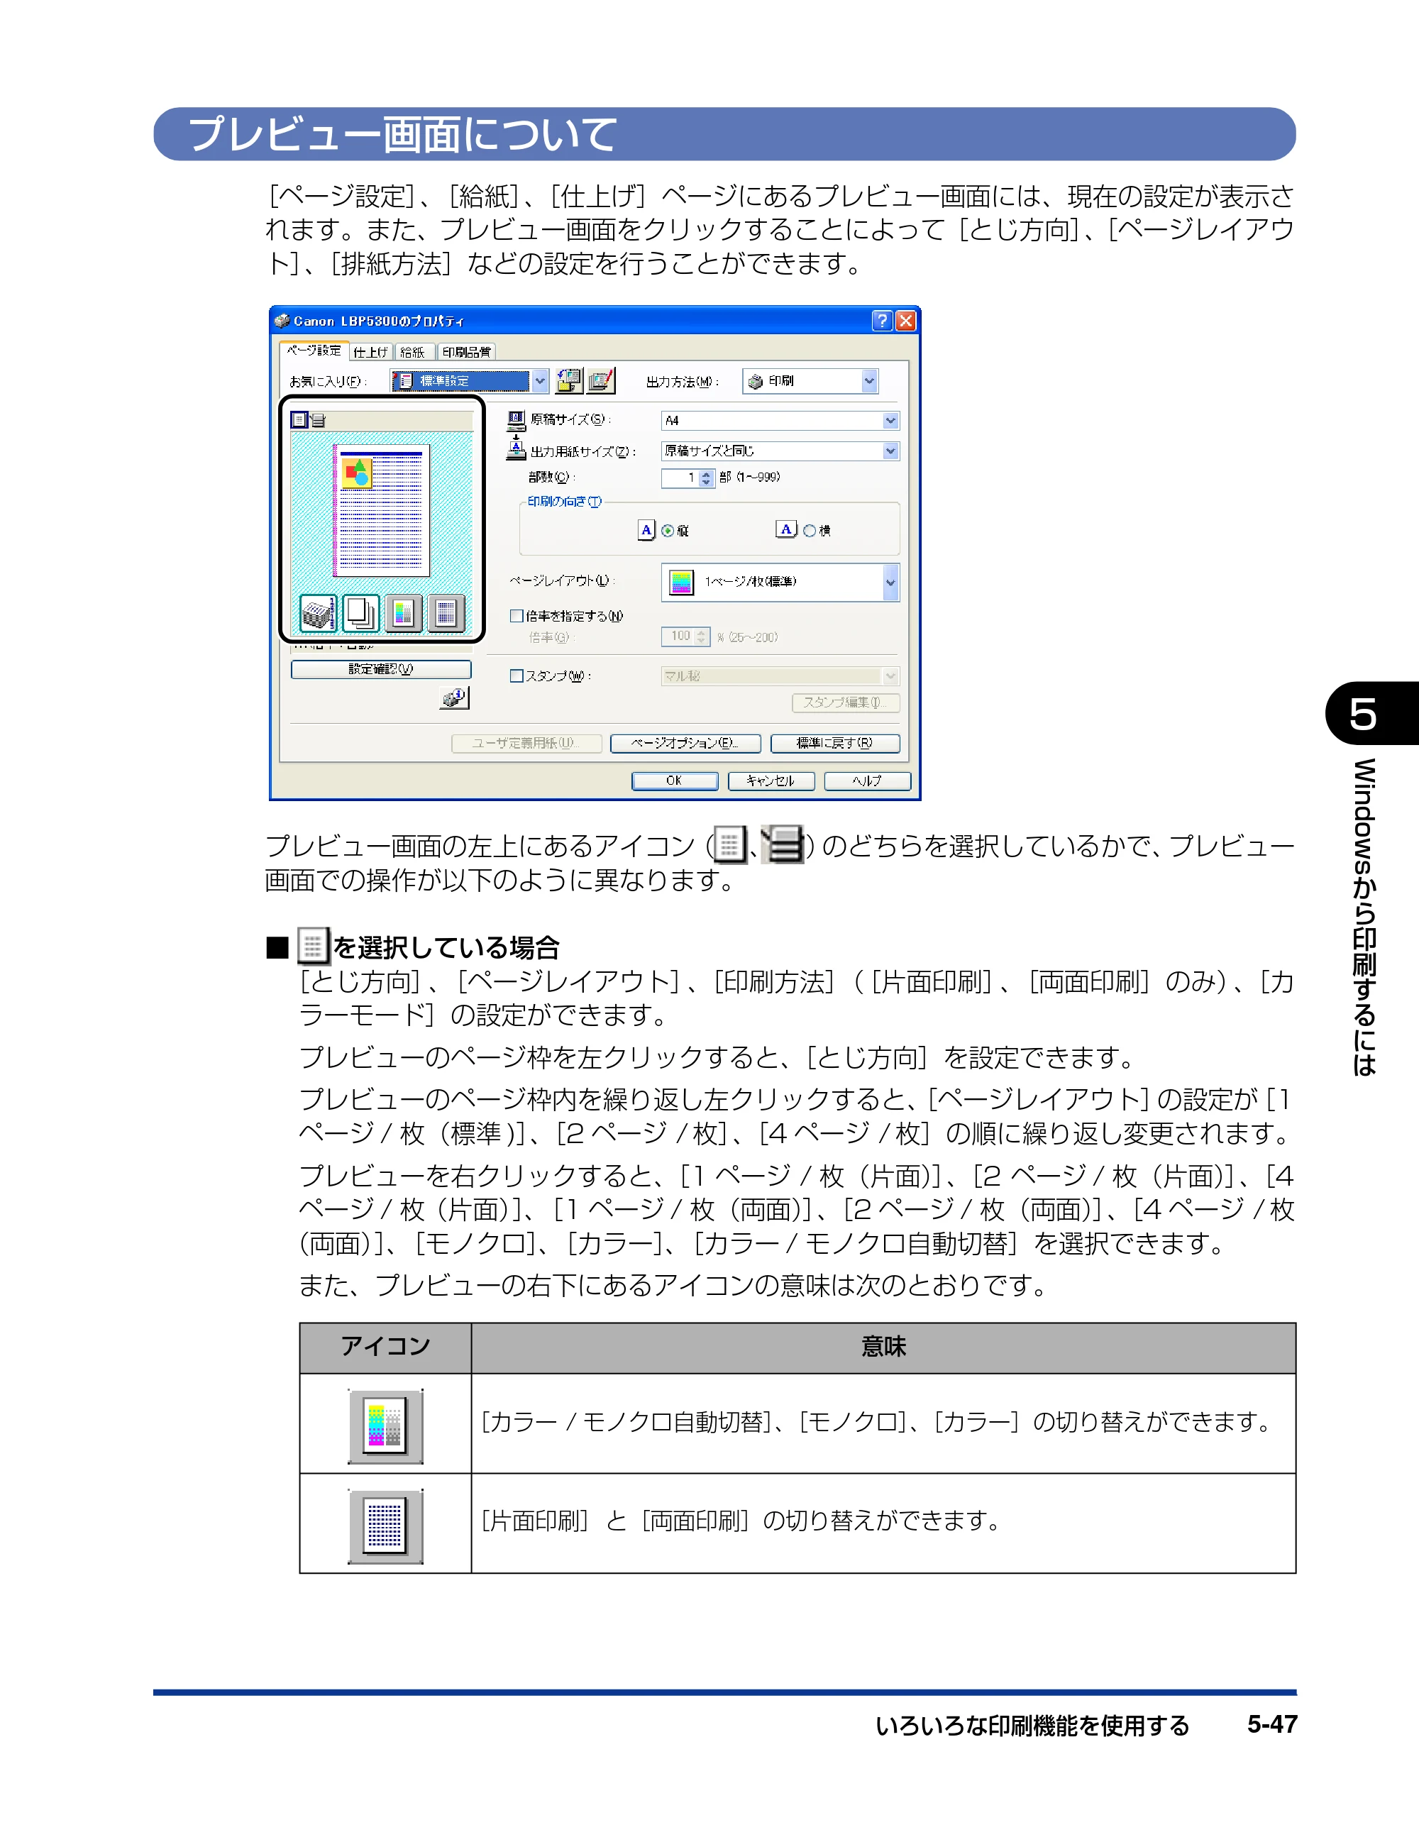
Task: Open the disabled マル秘 stamp dropdown
Action: (780, 676)
